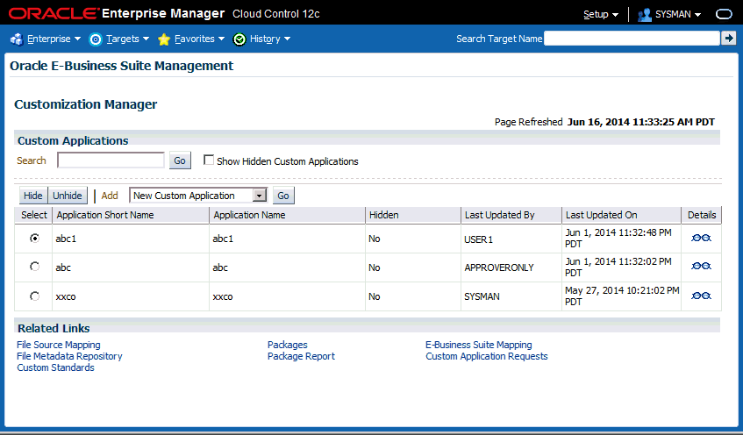Image resolution: width=743 pixels, height=435 pixels.
Task: Click Go next to the Search field
Action: coord(180,160)
